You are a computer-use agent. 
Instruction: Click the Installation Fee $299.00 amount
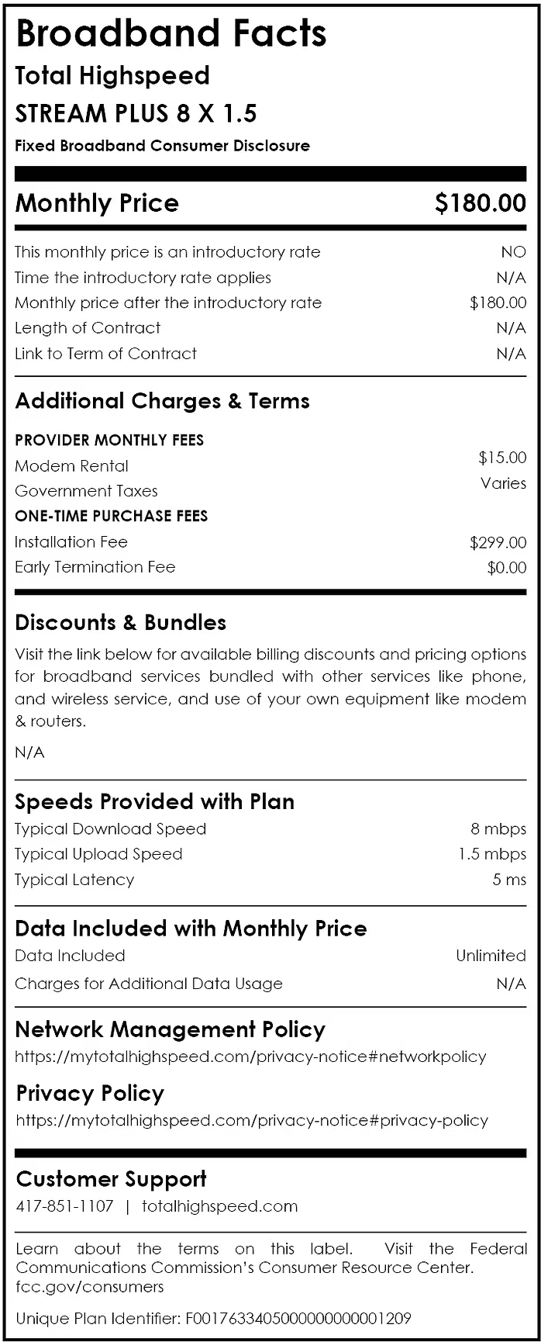coord(498,542)
